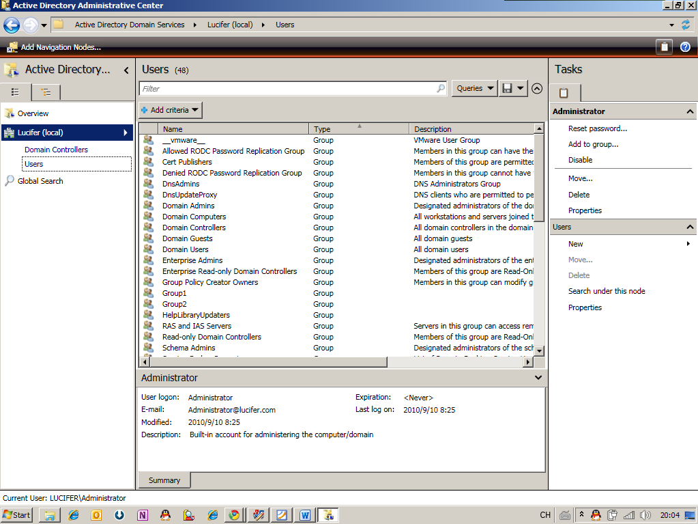Open the Queries dropdown
The image size is (698, 524).
click(474, 88)
